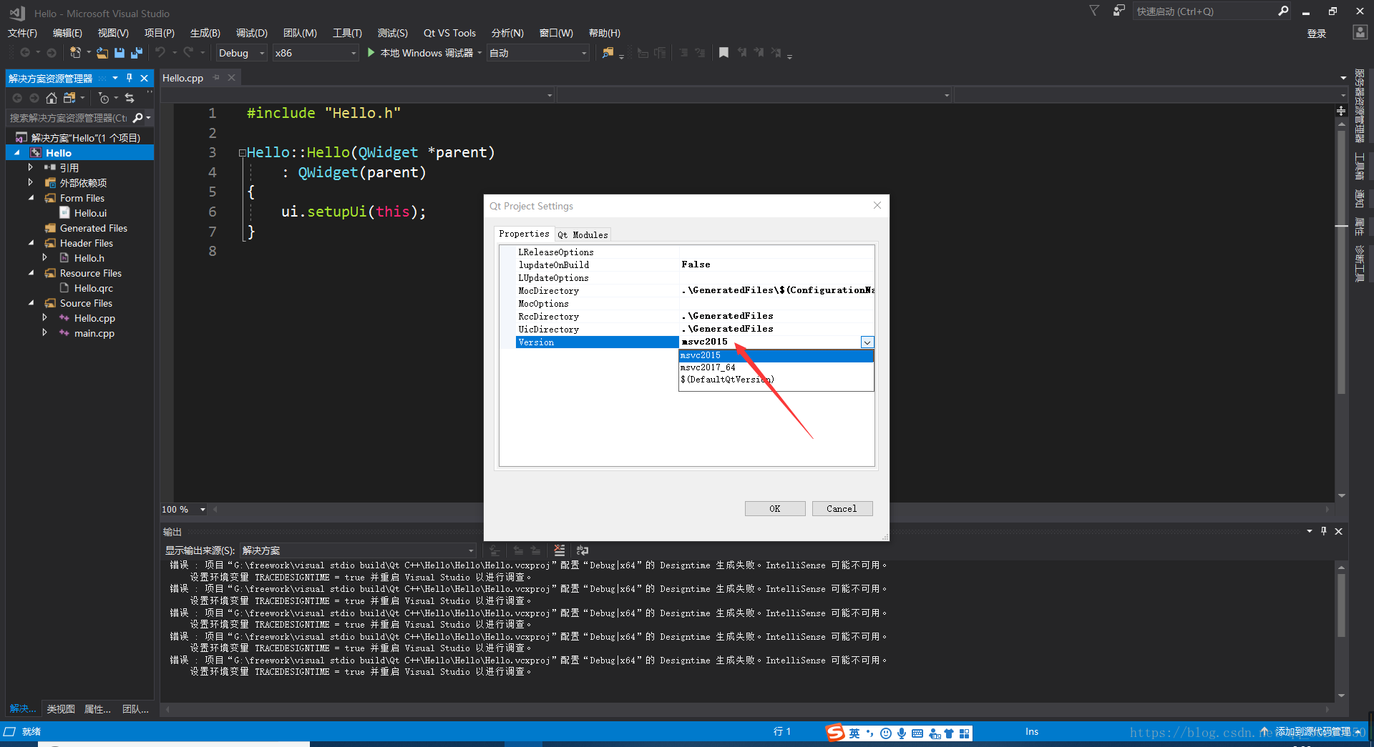Image resolution: width=1374 pixels, height=747 pixels.
Task: Select the Properties tab in dialog
Action: coord(524,234)
